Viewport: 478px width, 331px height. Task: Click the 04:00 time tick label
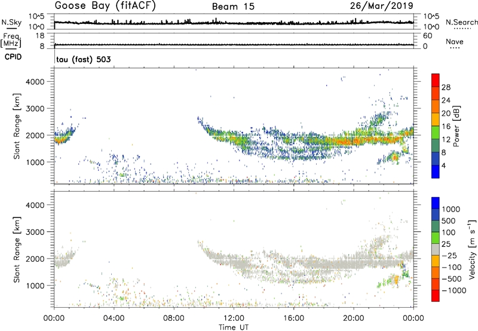[114, 318]
